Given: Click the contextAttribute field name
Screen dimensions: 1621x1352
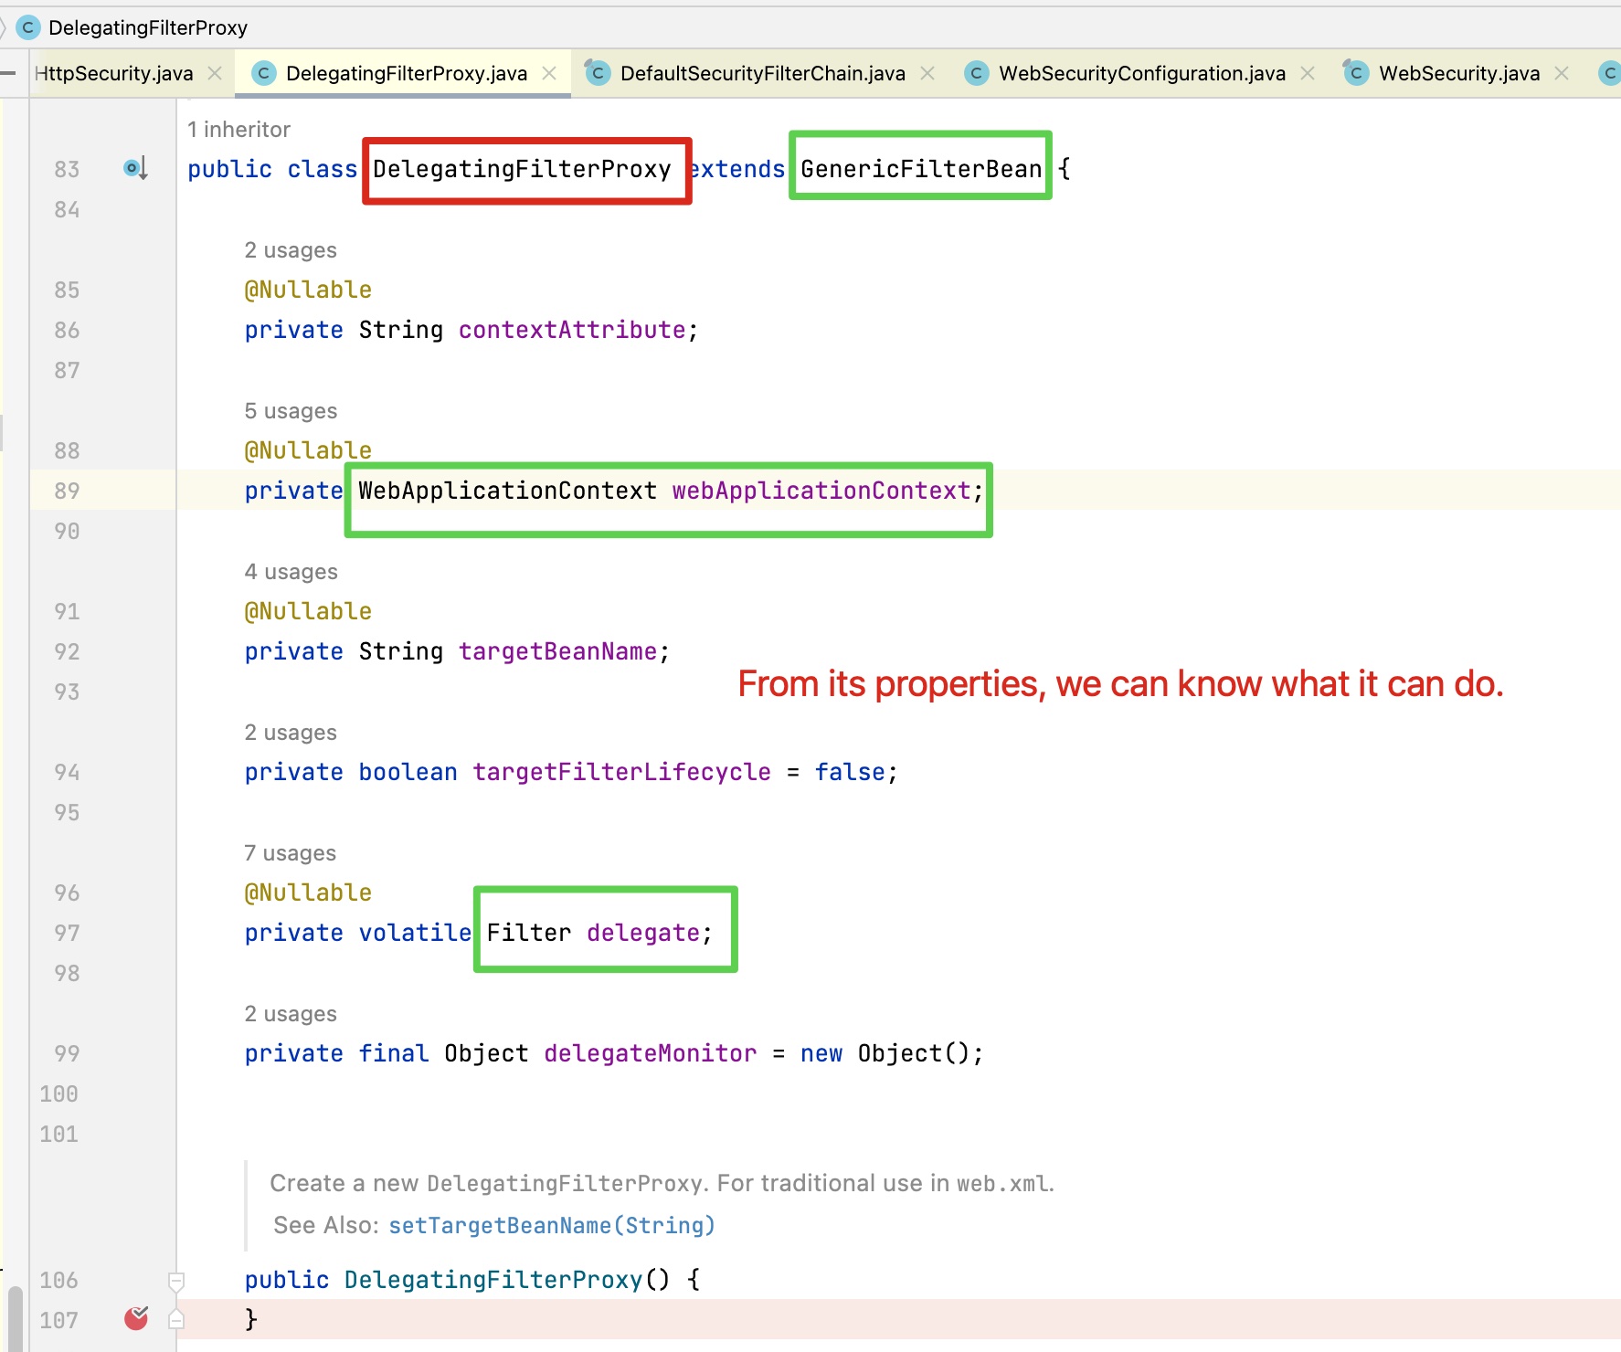Looking at the screenshot, I should tap(572, 330).
